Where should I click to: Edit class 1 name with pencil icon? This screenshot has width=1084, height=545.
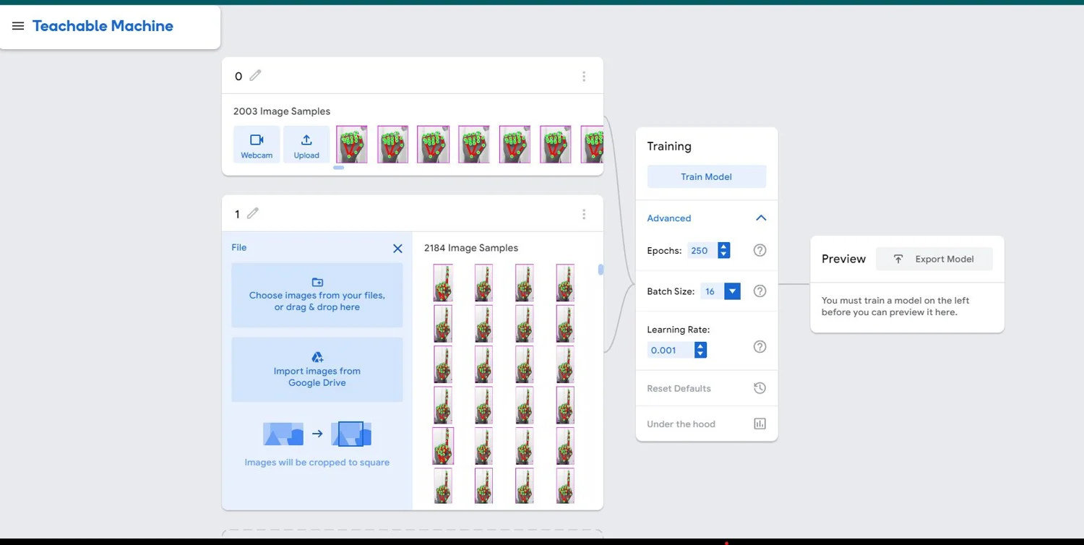(x=252, y=213)
